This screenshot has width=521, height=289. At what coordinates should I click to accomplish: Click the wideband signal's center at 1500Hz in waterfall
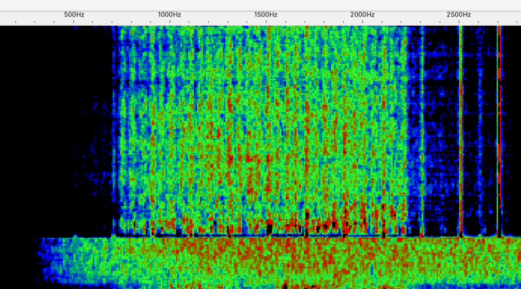(x=266, y=125)
